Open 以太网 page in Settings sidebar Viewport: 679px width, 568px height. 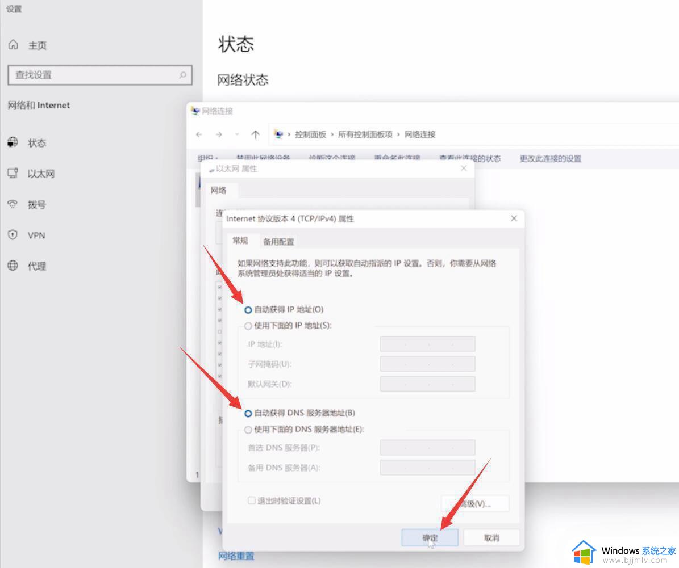tap(41, 174)
